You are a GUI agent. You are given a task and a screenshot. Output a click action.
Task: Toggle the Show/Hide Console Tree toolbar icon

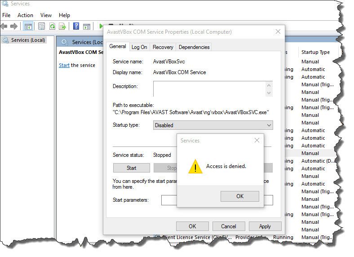pyautogui.click(x=28, y=27)
